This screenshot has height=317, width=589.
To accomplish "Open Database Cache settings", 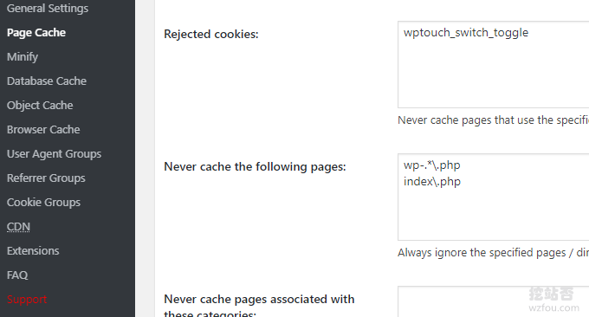I will [47, 81].
